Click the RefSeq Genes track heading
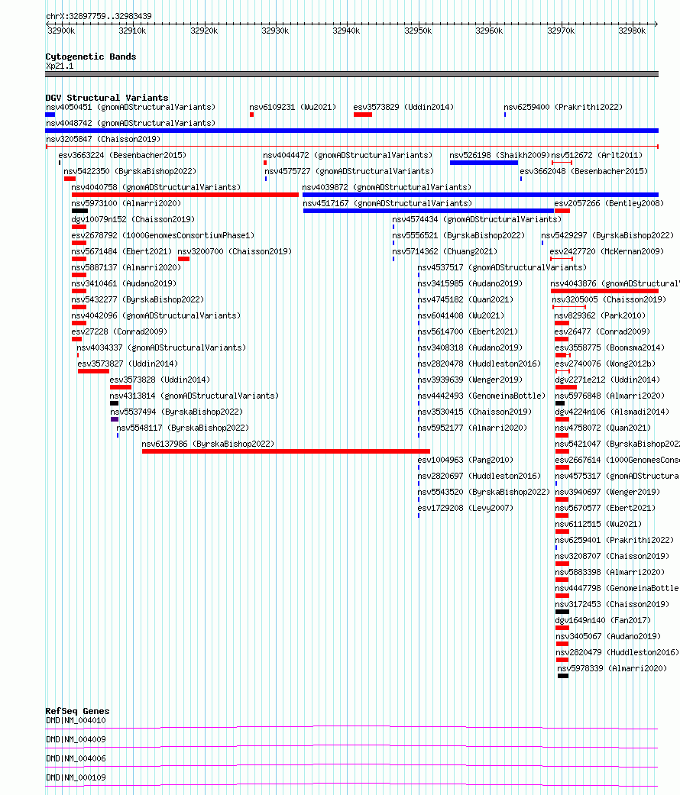 [x=77, y=711]
